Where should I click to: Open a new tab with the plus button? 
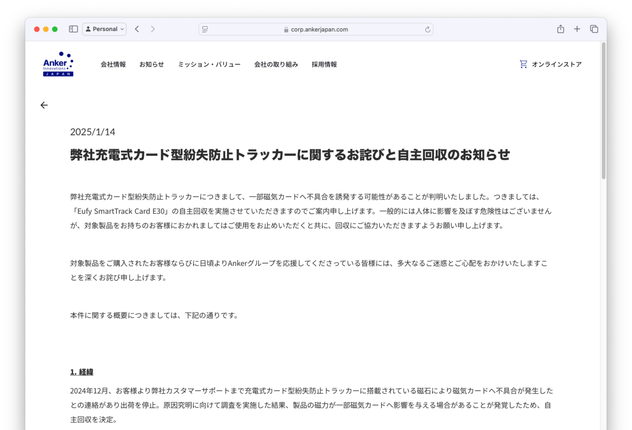[x=577, y=29]
